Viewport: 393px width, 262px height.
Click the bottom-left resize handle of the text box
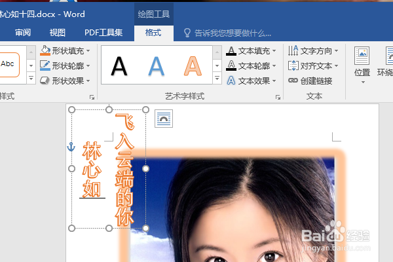tap(71, 228)
